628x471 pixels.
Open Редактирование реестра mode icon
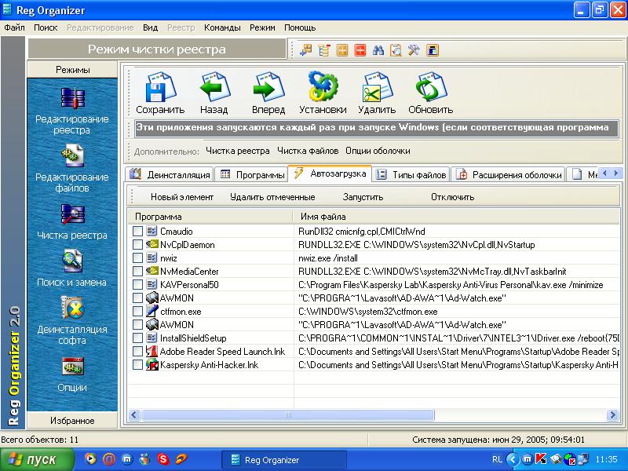pos(72,98)
